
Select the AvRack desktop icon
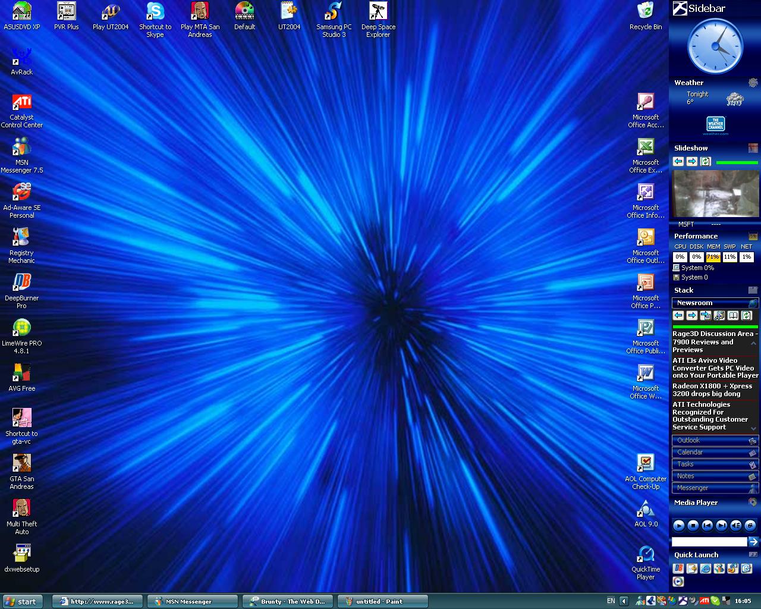(x=22, y=61)
